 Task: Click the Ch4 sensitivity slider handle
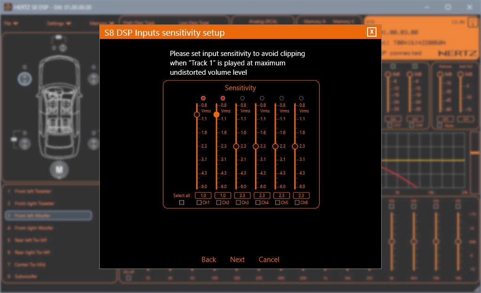256,146
